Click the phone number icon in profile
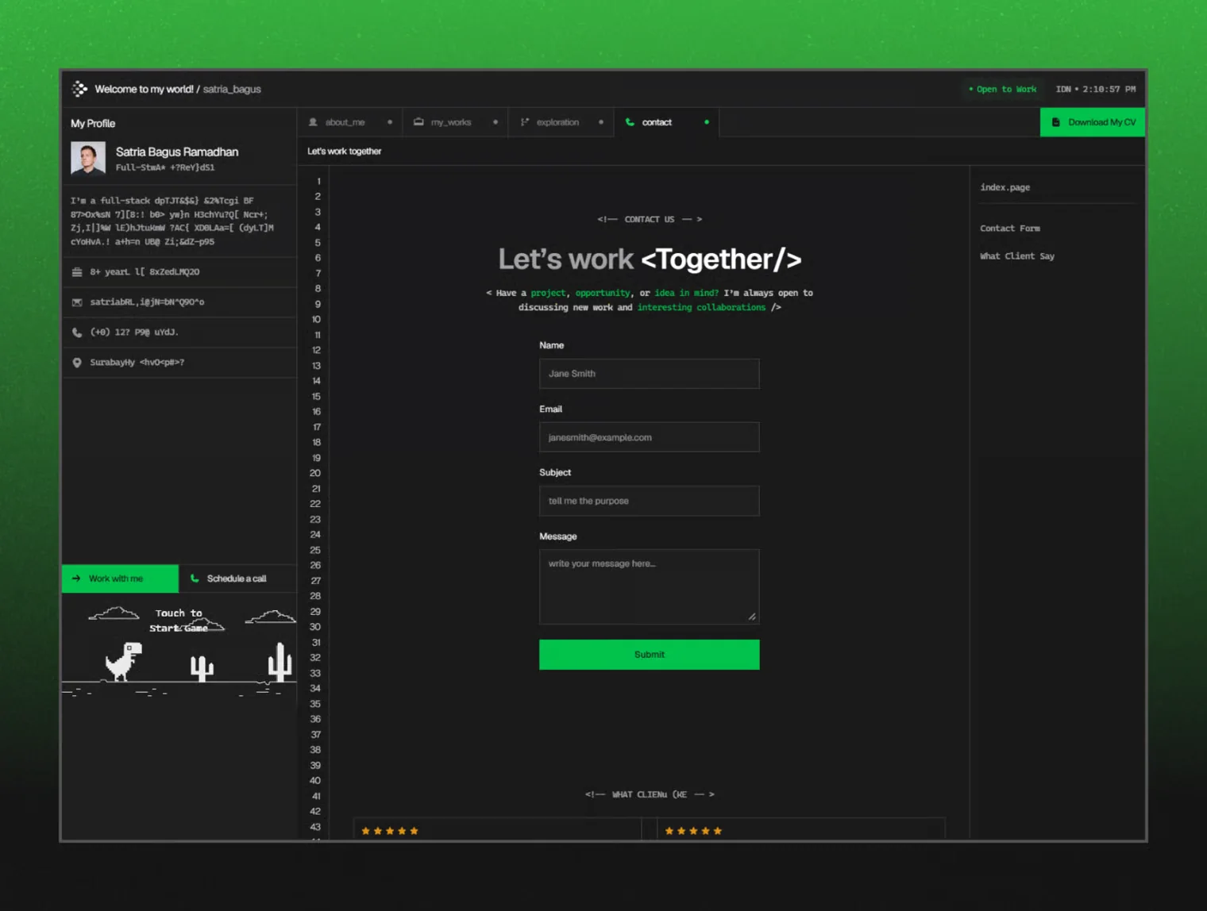 [x=77, y=332]
